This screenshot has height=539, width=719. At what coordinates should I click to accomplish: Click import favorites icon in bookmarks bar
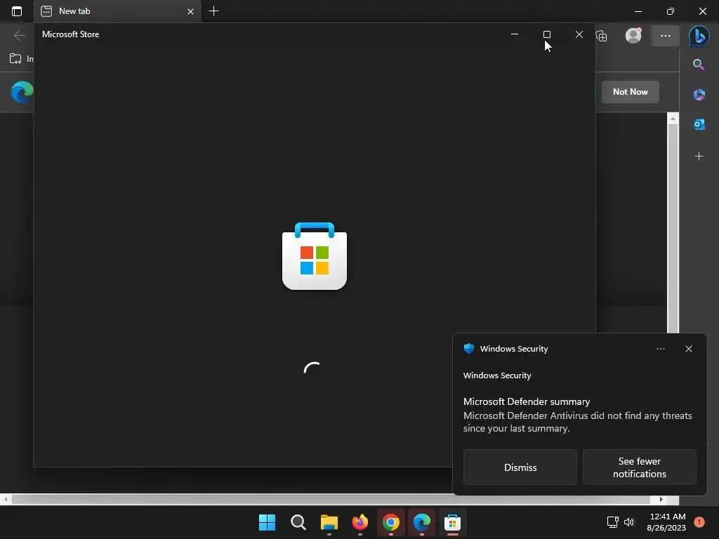pos(15,59)
